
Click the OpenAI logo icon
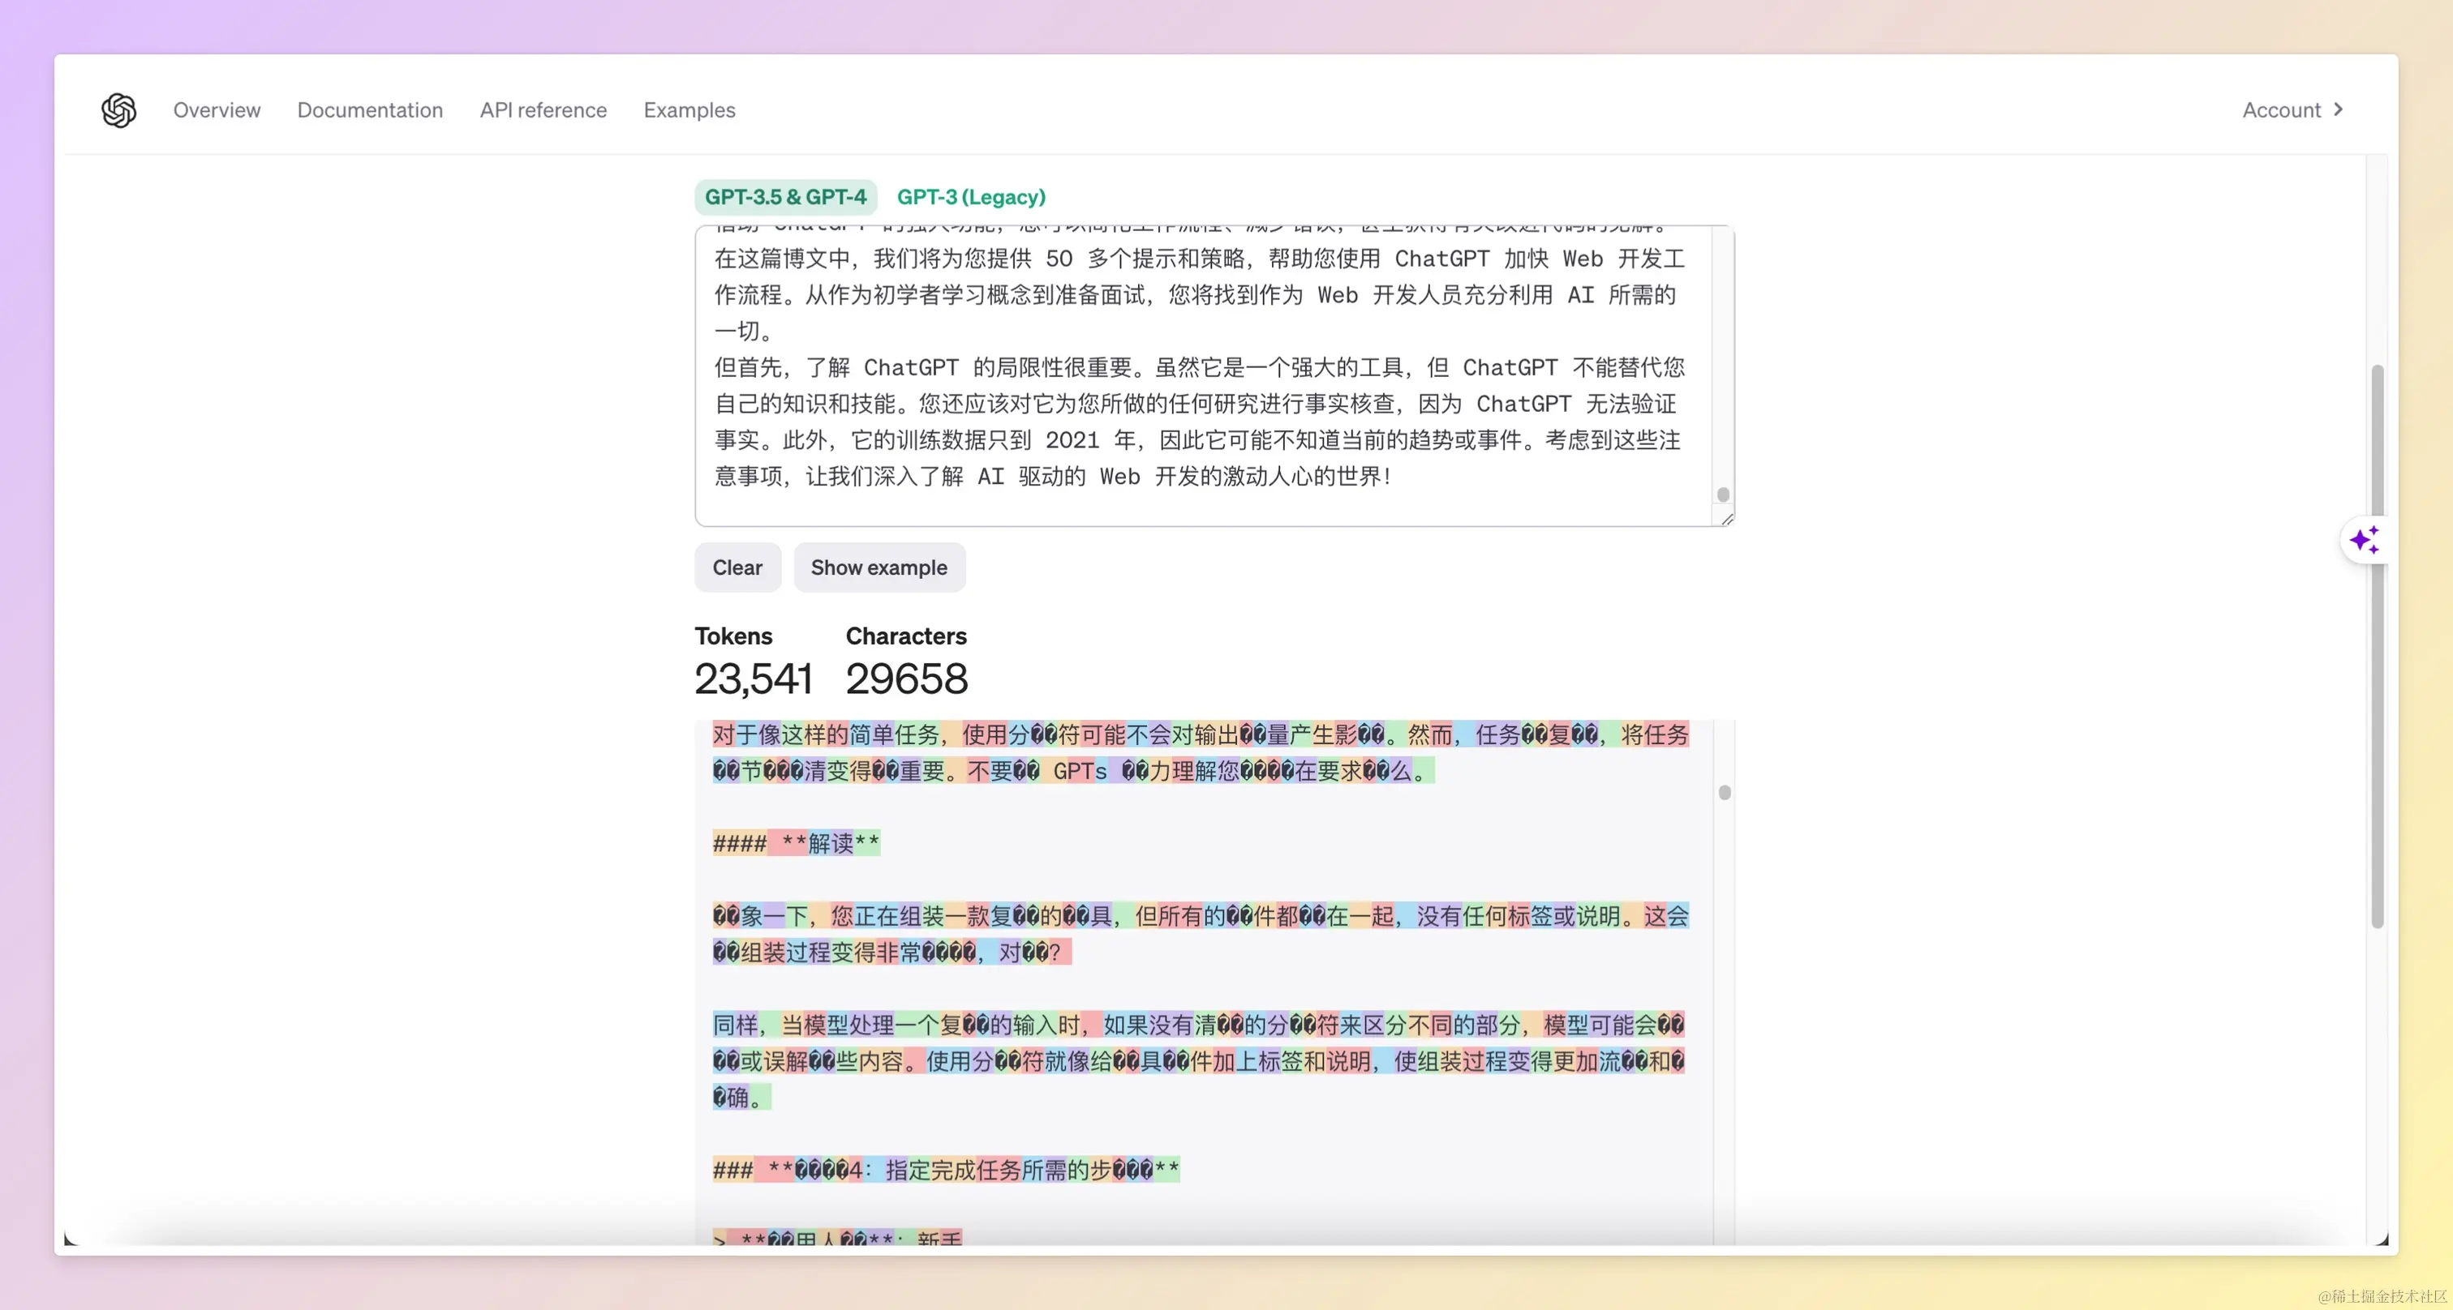coord(119,110)
